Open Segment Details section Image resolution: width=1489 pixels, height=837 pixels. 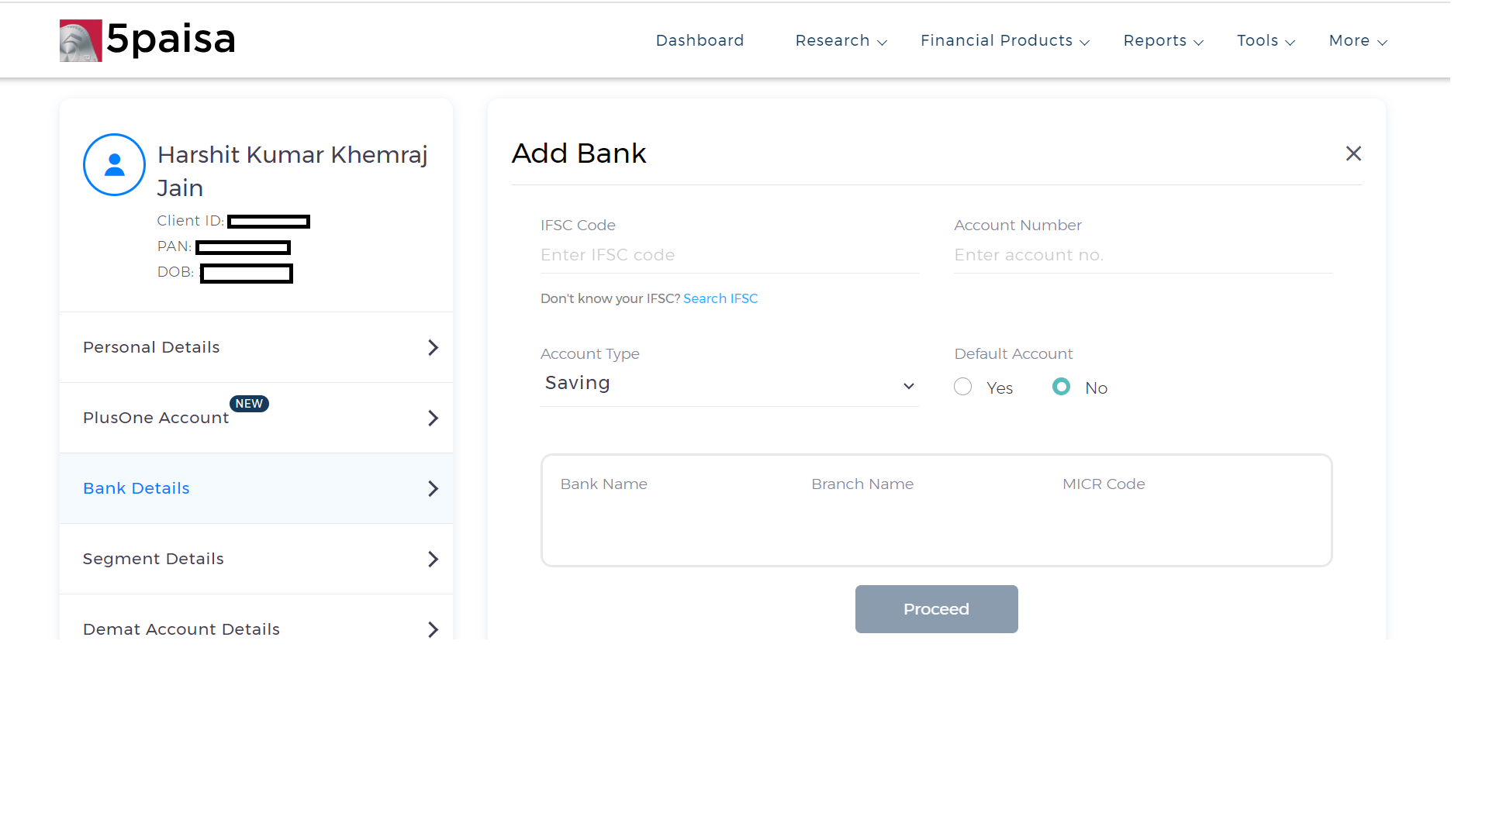tap(256, 559)
